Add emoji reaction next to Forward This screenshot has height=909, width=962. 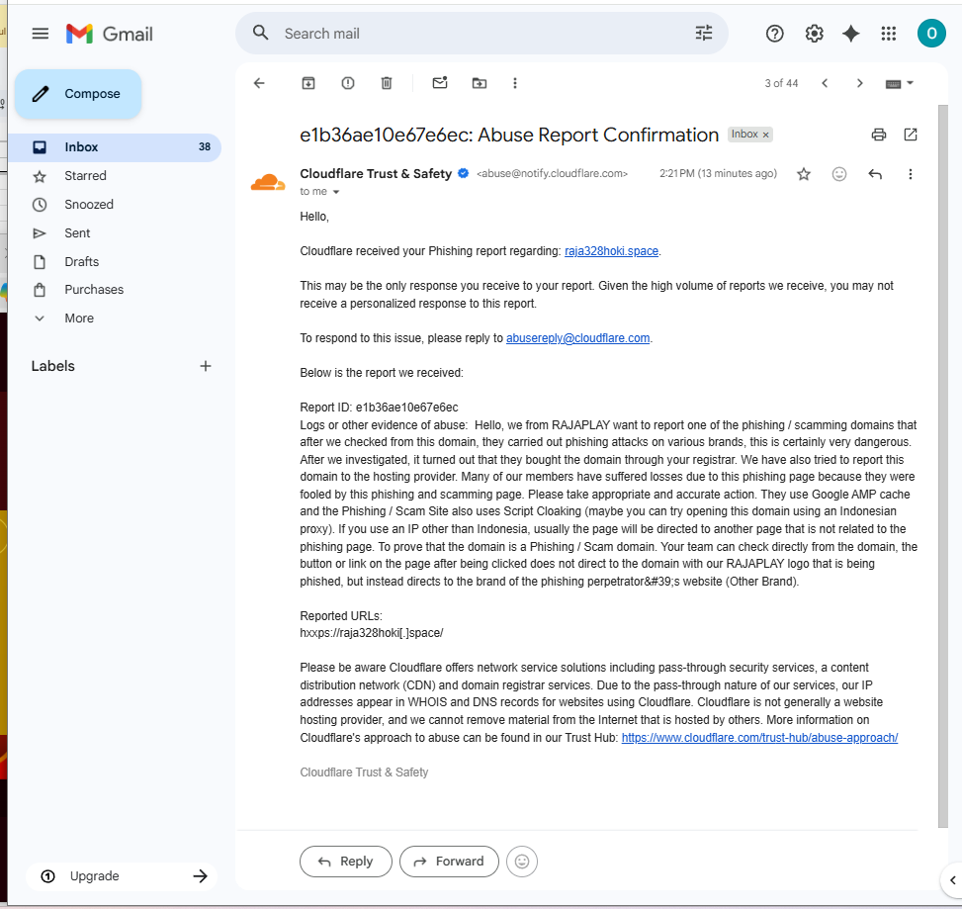tap(522, 862)
